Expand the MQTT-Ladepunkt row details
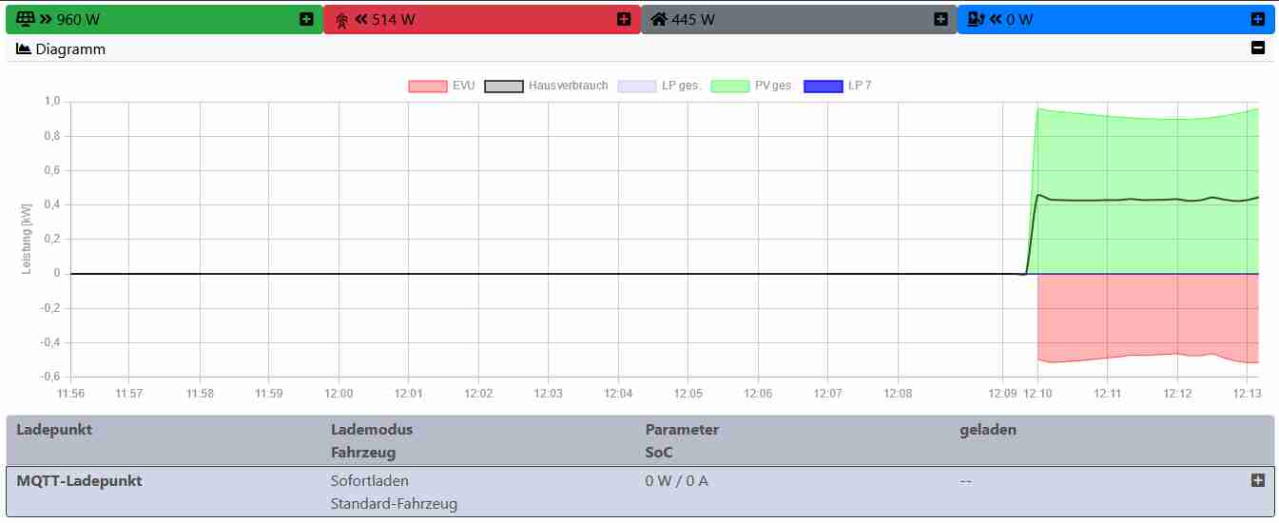Image resolution: width=1279 pixels, height=523 pixels. tap(1258, 480)
